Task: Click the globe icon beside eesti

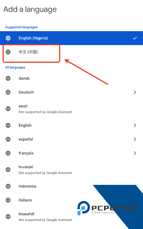Action: pos(8,109)
